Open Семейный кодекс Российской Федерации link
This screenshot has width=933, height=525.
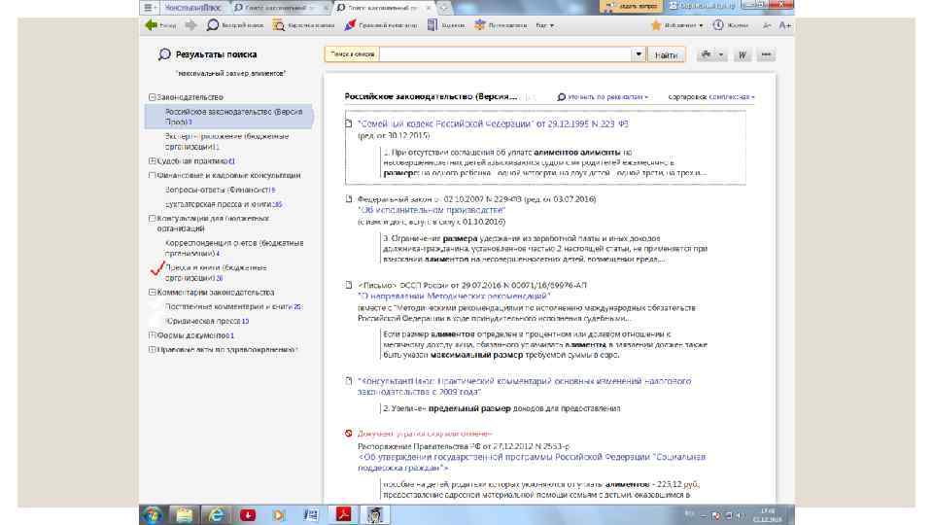pos(493,123)
